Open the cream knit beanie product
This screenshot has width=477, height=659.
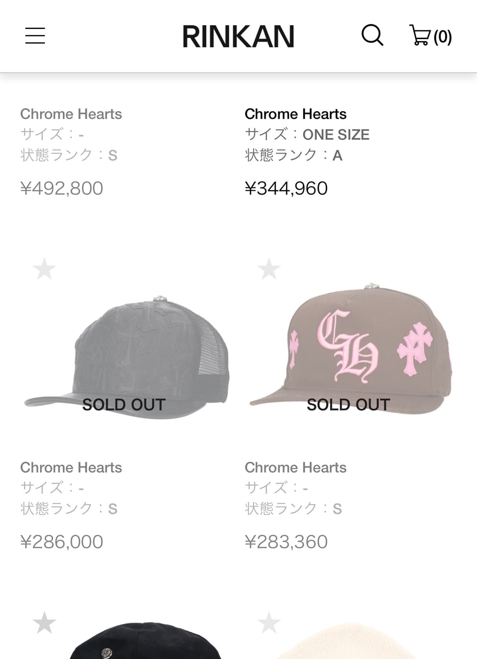click(352, 641)
